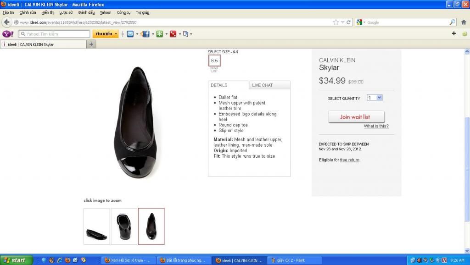Click the red V icon in system tray
The width and height of the screenshot is (470, 265).
pyautogui.click(x=444, y=260)
